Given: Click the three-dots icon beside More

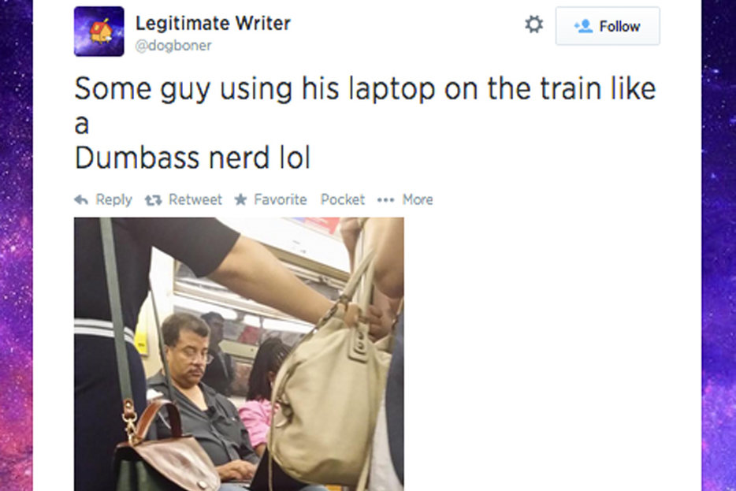Looking at the screenshot, I should pos(385,200).
